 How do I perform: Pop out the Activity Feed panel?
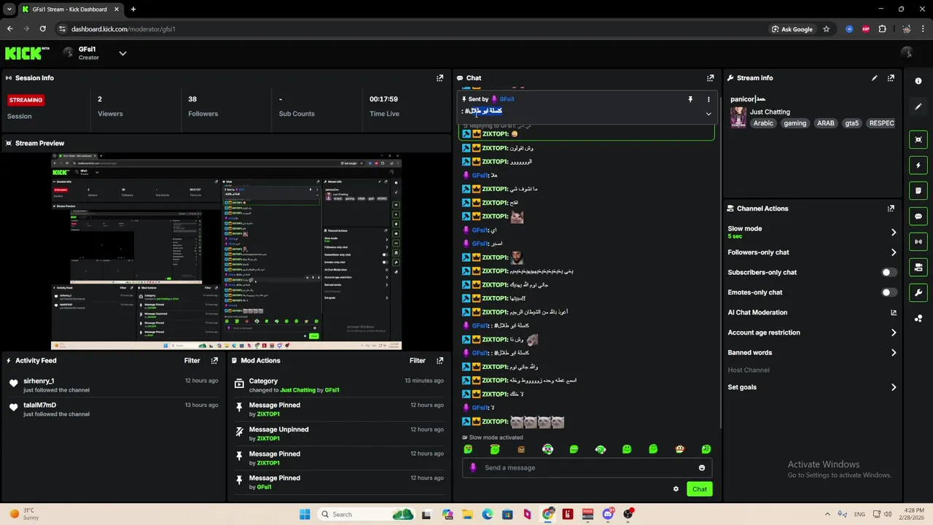point(214,360)
